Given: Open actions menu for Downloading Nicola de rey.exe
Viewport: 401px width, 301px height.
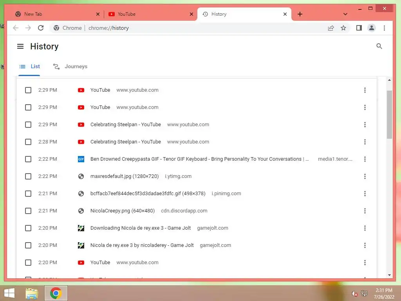Looking at the screenshot, I should pos(365,228).
